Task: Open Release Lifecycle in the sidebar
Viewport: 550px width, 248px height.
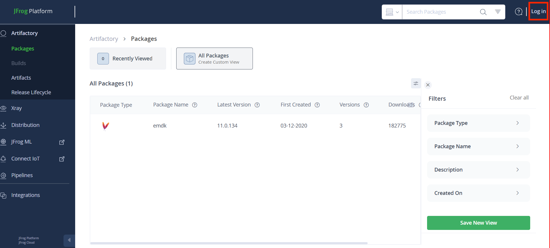Action: click(31, 92)
